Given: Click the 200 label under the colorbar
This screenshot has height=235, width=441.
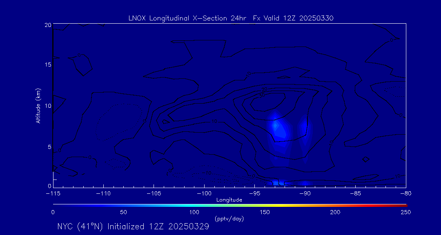Looking at the screenshot, I should pyautogui.click(x=336, y=212).
